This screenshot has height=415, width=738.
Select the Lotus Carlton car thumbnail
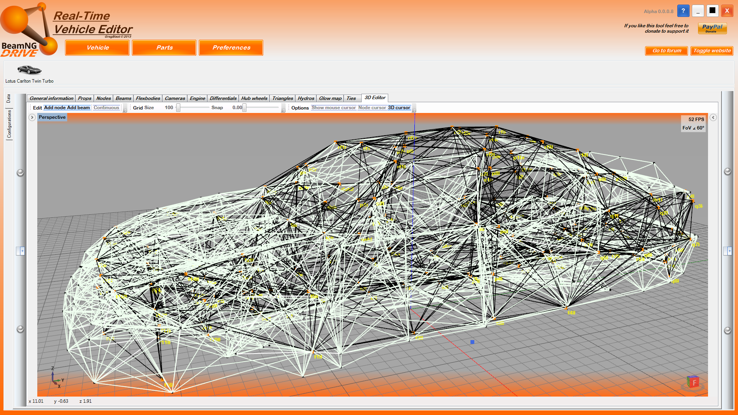[x=29, y=70]
